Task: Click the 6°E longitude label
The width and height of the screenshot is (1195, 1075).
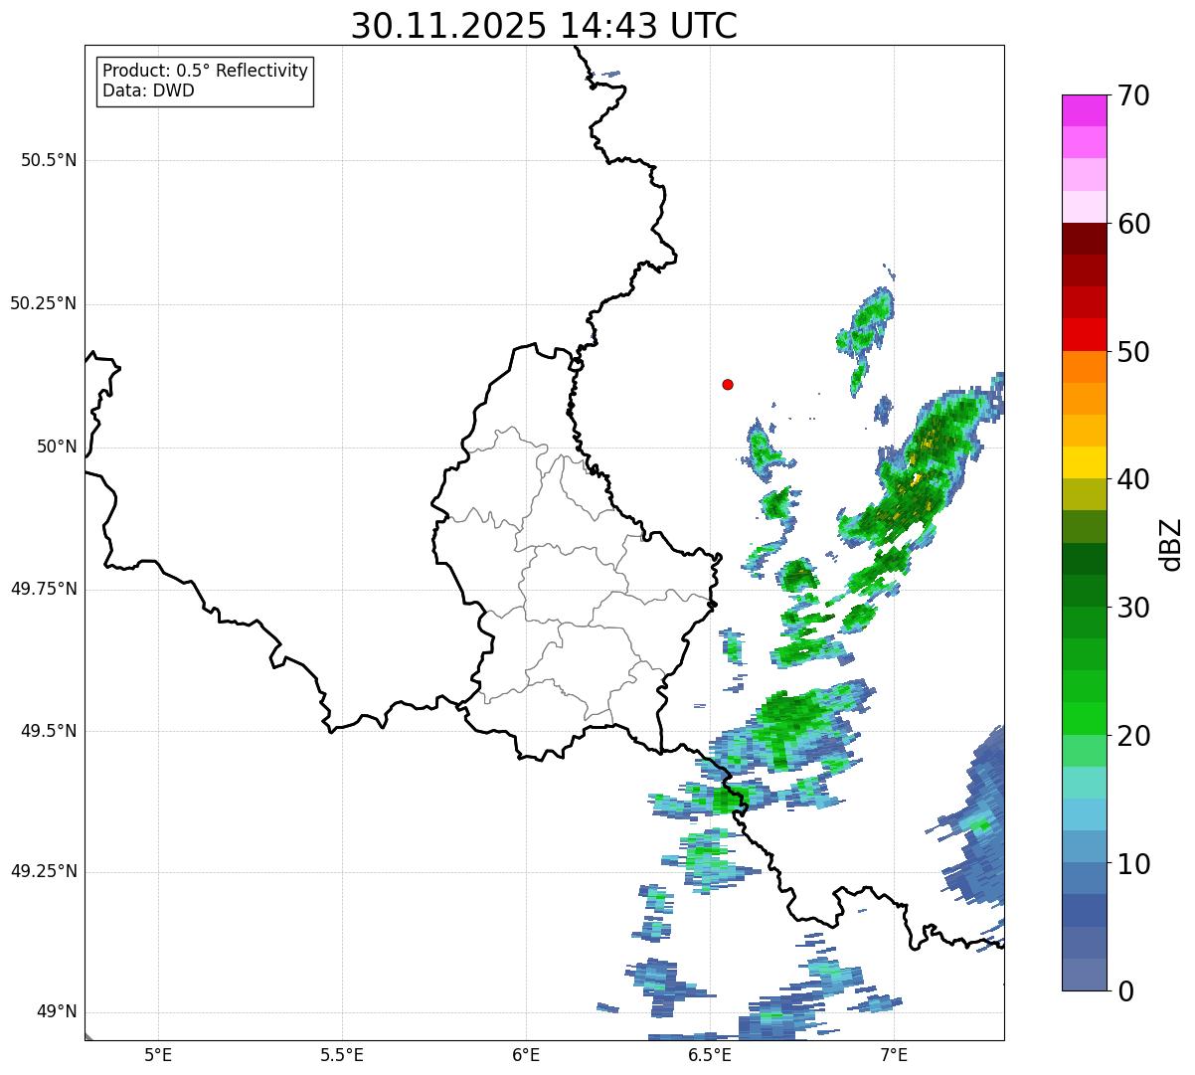Action: pos(526,1054)
